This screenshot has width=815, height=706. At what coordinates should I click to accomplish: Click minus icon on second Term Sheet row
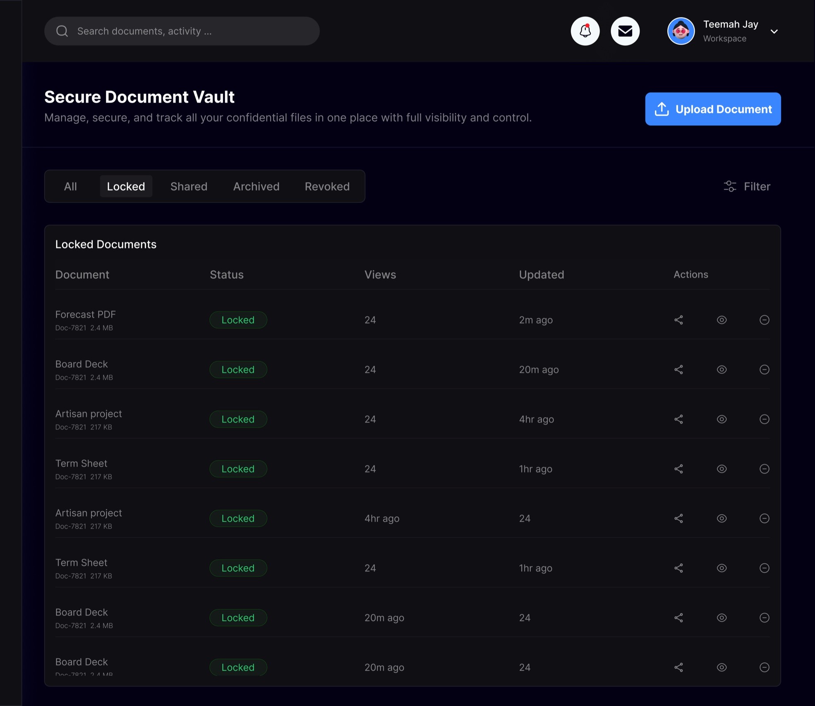click(x=765, y=568)
